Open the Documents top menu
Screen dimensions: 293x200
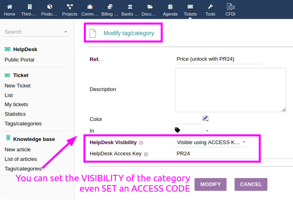click(150, 10)
